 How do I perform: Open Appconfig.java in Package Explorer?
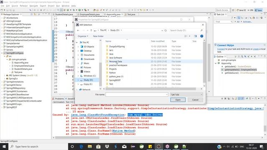click(x=21, y=62)
